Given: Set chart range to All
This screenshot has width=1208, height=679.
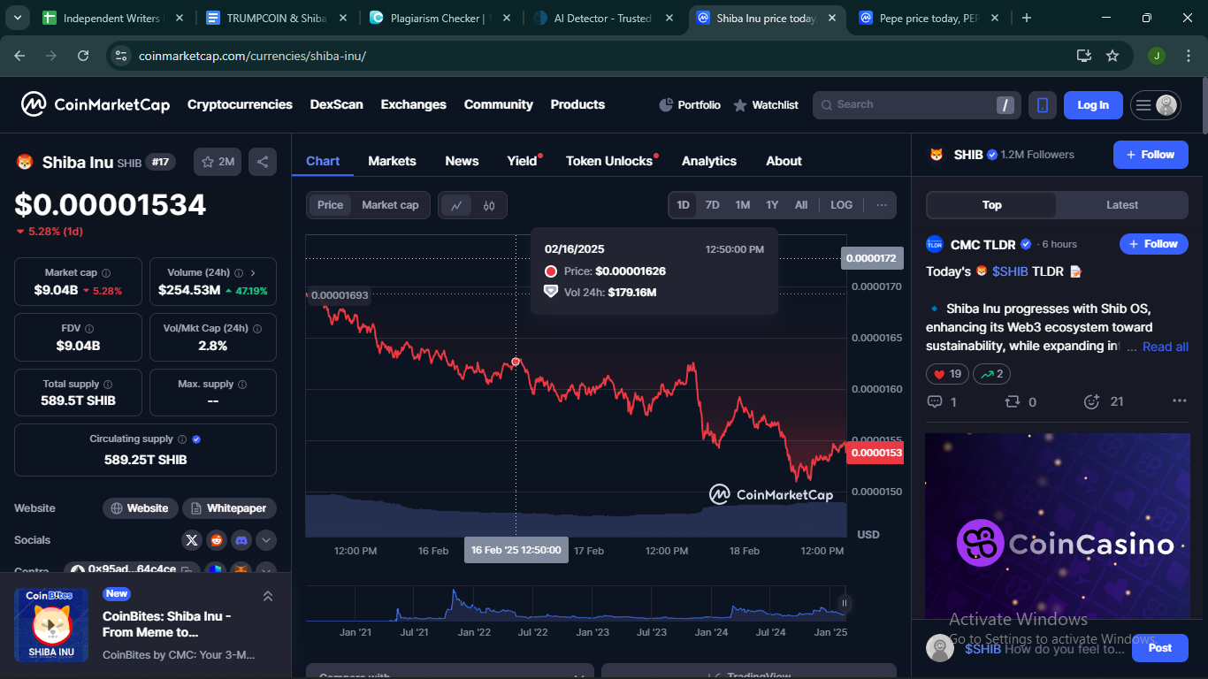Looking at the screenshot, I should coord(801,205).
